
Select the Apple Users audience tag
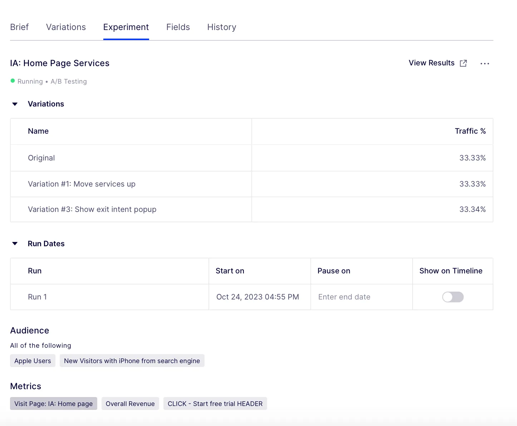point(33,361)
